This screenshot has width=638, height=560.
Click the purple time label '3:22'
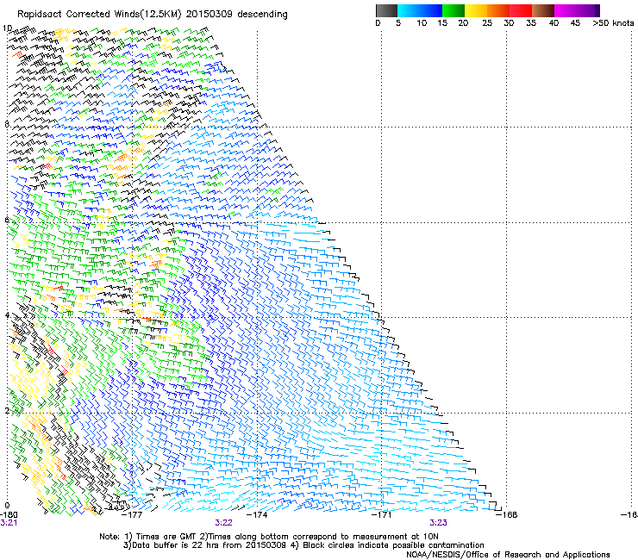(224, 523)
